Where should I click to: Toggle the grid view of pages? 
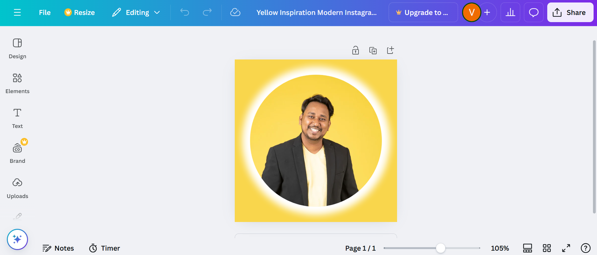547,248
